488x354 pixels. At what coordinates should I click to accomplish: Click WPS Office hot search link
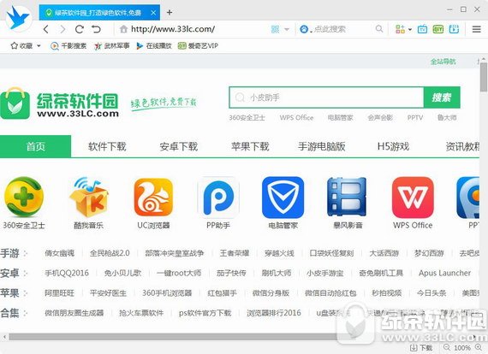click(x=296, y=118)
